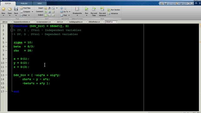Click the Compare button
This screenshot has width=201, height=113.
(x=25, y=12)
